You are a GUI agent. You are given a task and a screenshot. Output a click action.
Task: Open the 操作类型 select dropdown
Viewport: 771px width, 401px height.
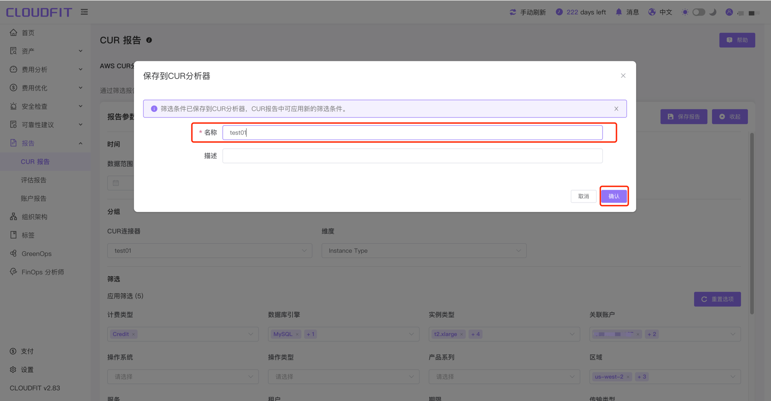pyautogui.click(x=344, y=377)
